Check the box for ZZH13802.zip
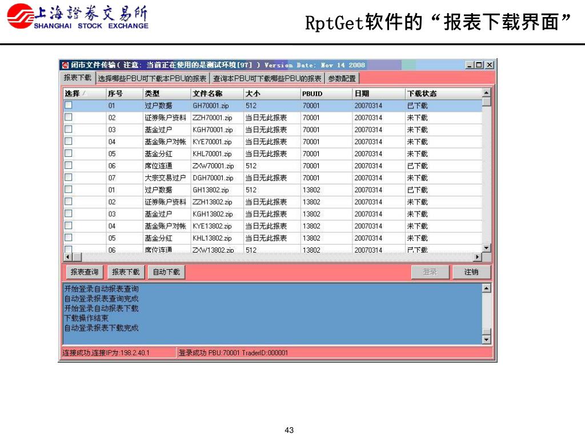The image size is (585, 438). coord(69,201)
